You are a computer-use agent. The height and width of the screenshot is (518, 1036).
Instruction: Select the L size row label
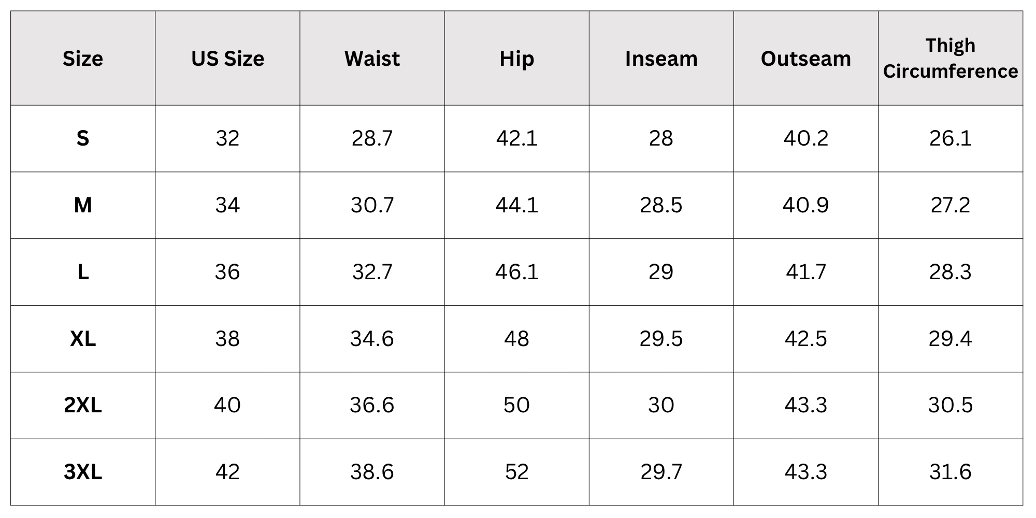pos(83,272)
